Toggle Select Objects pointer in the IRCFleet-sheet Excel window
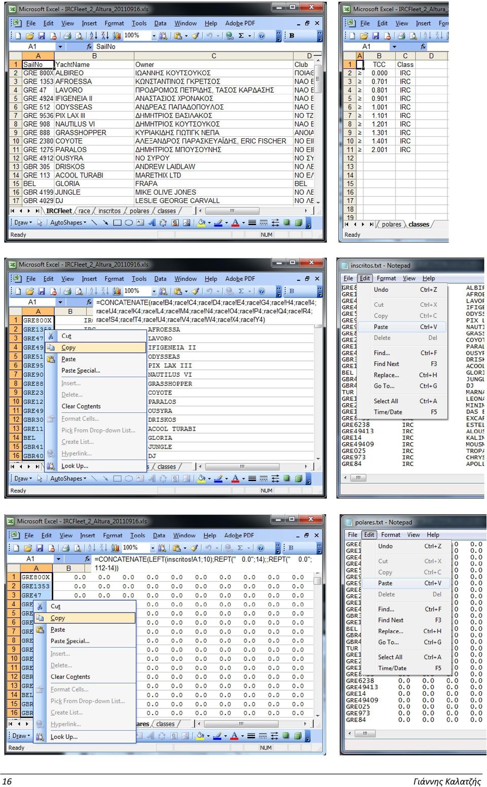This screenshot has width=487, height=787. tap(40, 223)
